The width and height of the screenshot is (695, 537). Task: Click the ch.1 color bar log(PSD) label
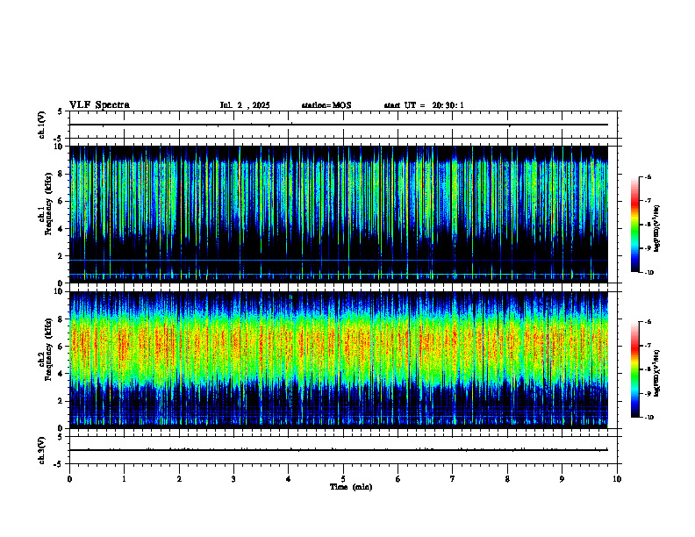[657, 228]
